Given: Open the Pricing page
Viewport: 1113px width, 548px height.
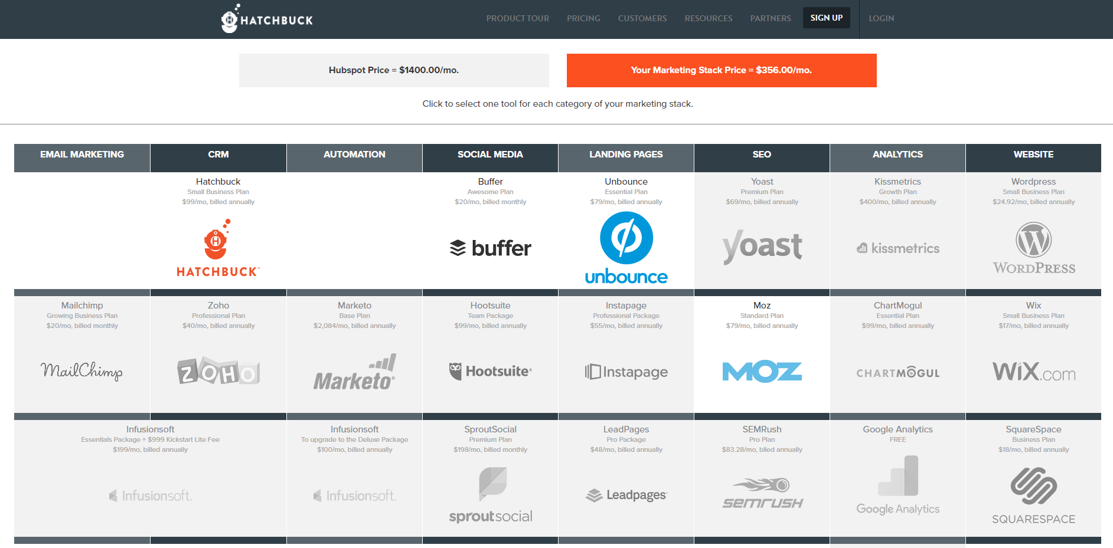Looking at the screenshot, I should (583, 18).
